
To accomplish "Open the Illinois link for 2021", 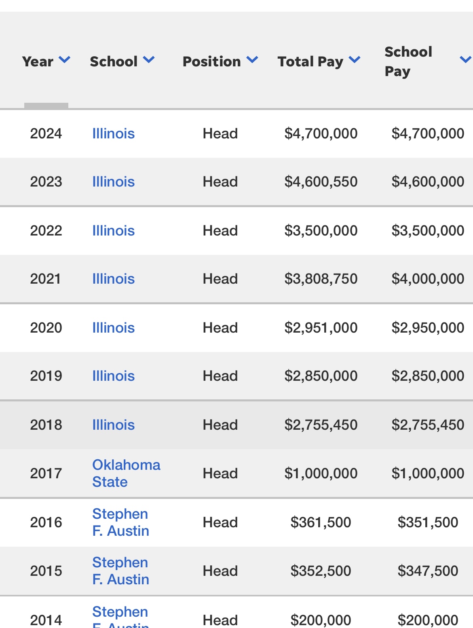I will [113, 279].
